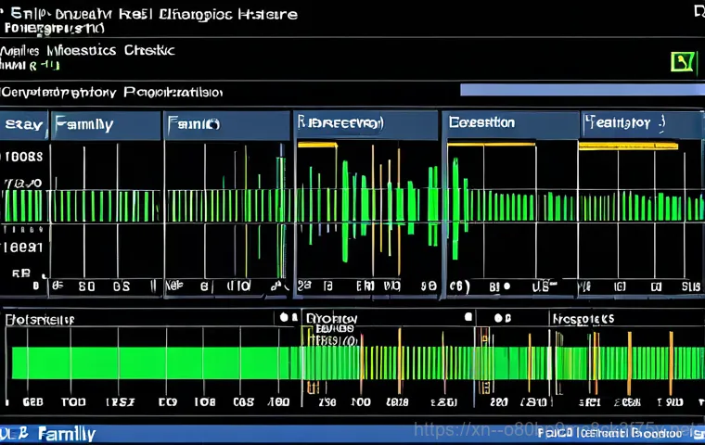Click the '200' tick label on the bottom timeline
Image resolution: width=705 pixels, height=445 pixels.
pos(499,402)
